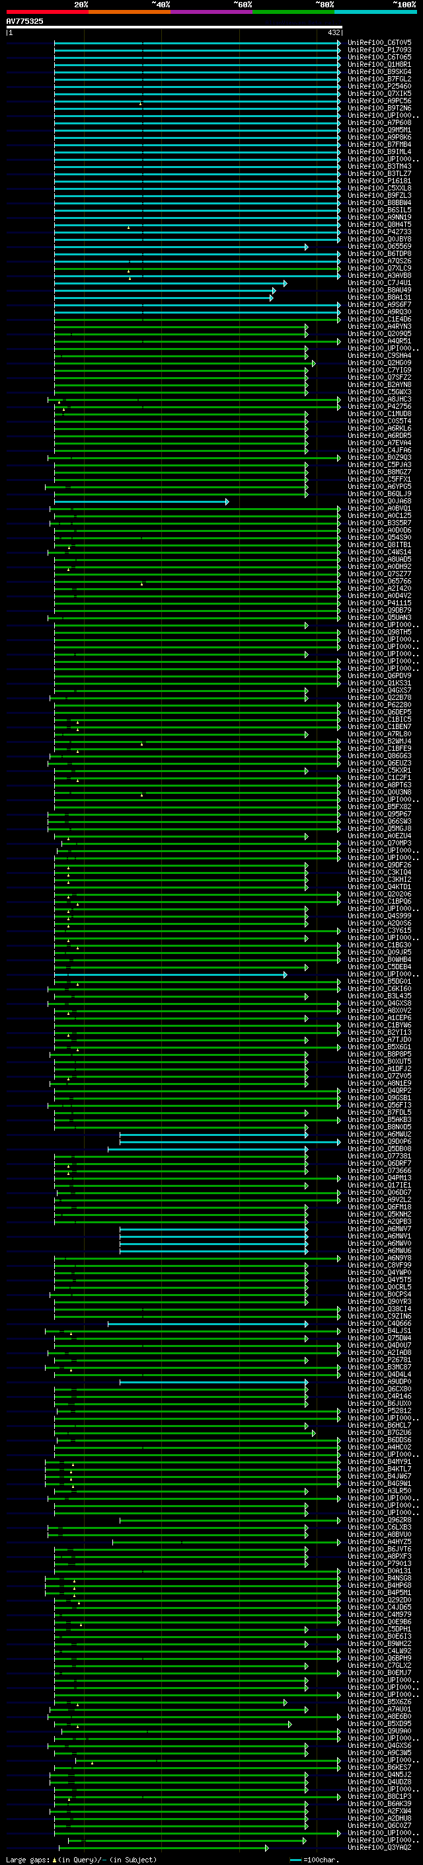Open the UniRef100_A9NN19 hit entry
The width and height of the screenshot is (423, 1865).
(x=379, y=217)
